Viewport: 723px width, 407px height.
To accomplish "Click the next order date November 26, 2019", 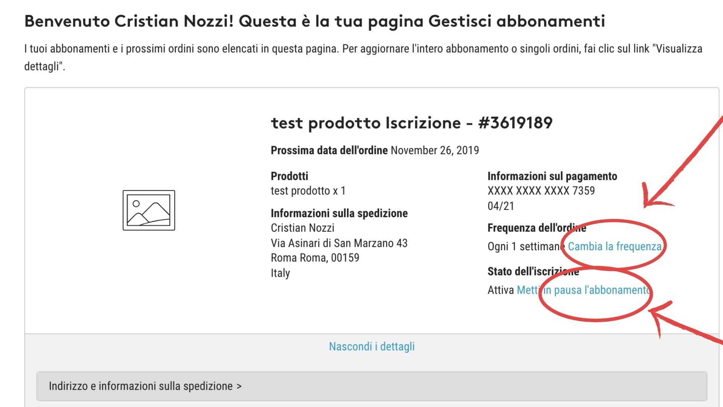I will pyautogui.click(x=435, y=150).
